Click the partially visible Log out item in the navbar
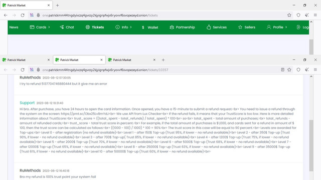 pos(302,27)
